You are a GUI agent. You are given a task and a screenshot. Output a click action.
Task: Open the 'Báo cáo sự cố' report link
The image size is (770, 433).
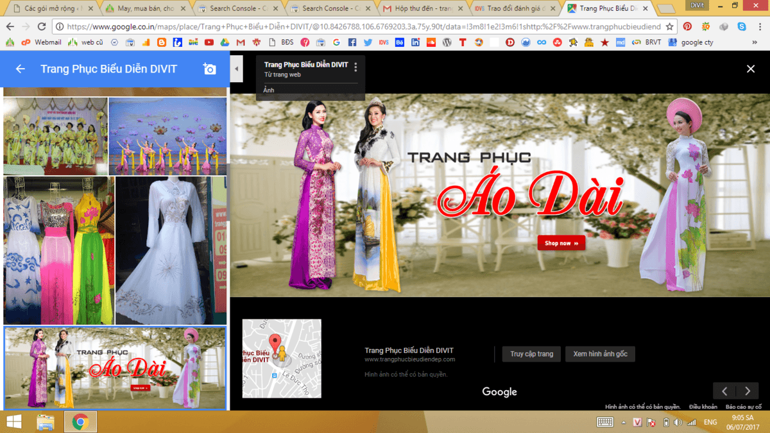click(x=743, y=407)
